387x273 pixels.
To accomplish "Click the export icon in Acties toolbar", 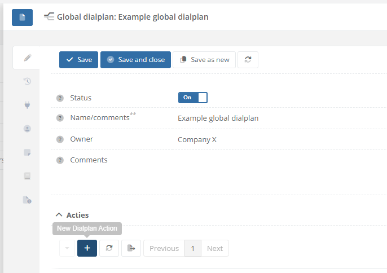I will 131,248.
